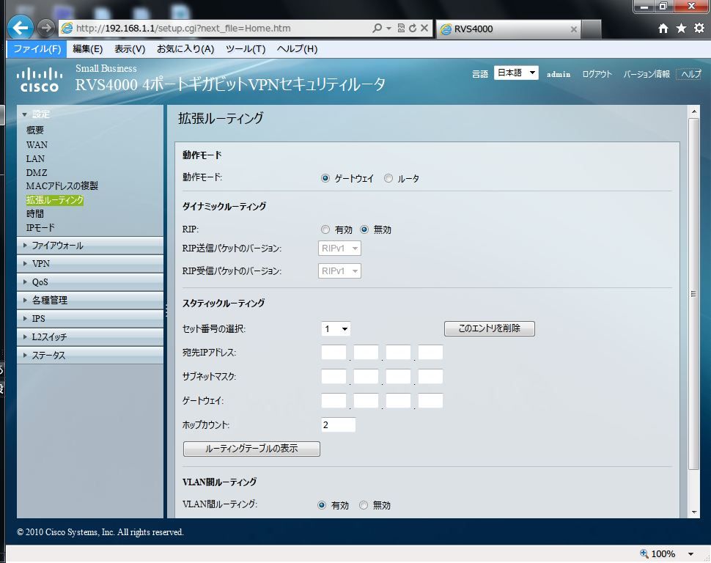Select the RVS4000 tab

[x=508, y=29]
